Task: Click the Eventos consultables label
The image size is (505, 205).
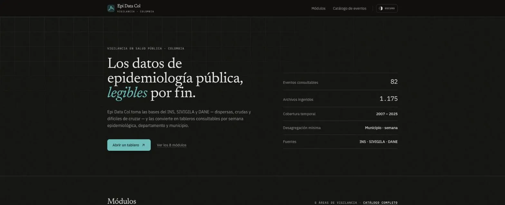Action: [300, 82]
